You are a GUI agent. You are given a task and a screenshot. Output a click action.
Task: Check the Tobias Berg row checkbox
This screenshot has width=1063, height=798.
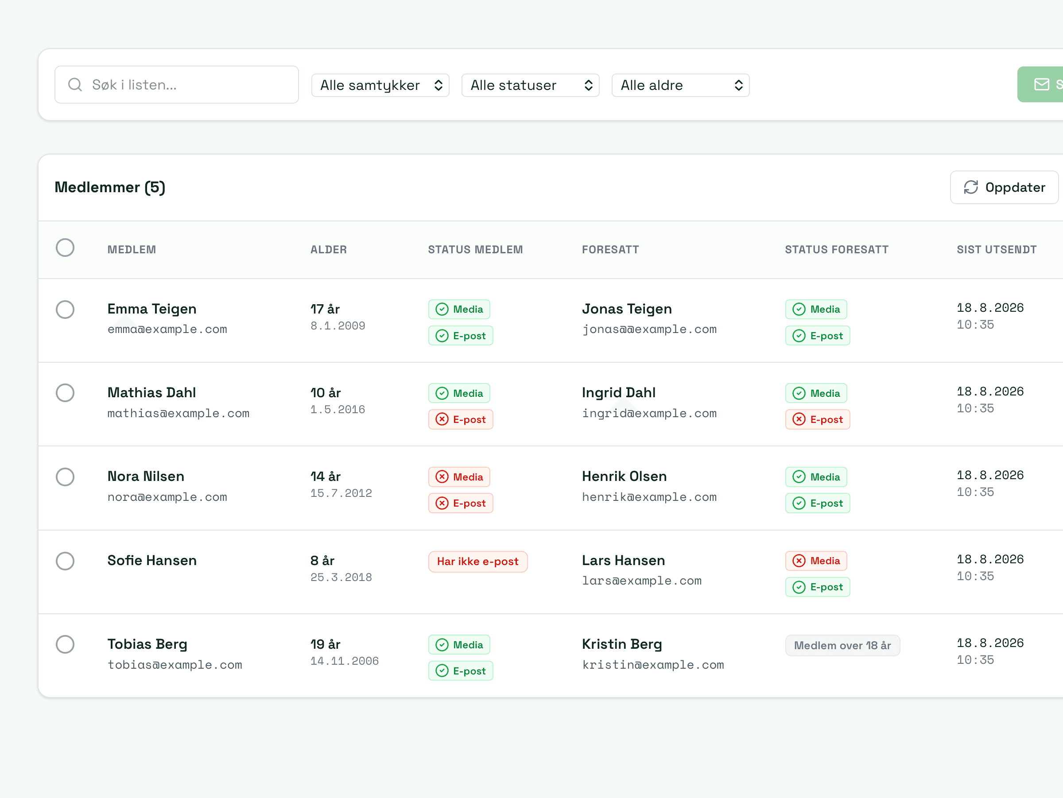click(x=65, y=645)
